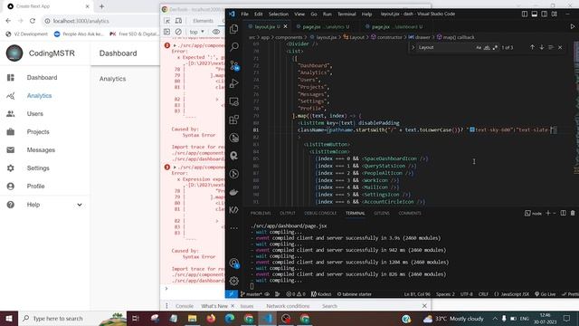Viewport: 579px width, 326px height.
Task: Go back in the browser
Action: 8,21
